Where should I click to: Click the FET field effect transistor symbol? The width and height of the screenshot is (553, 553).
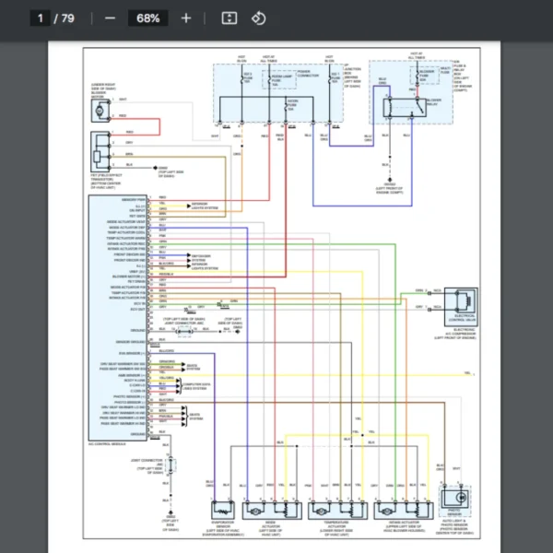(100, 148)
